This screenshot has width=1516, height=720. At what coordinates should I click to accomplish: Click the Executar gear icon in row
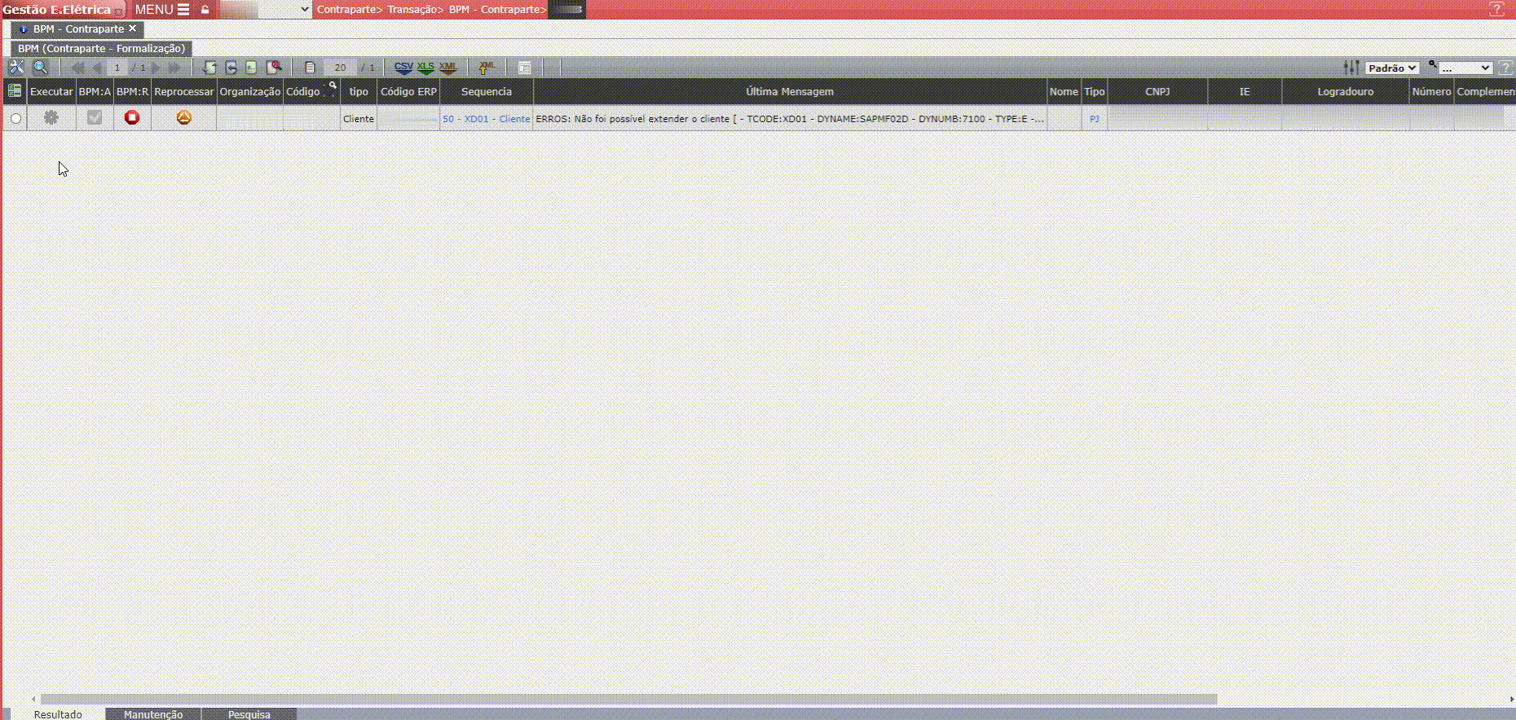[51, 118]
